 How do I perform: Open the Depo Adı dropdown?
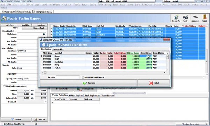tap(45, 102)
